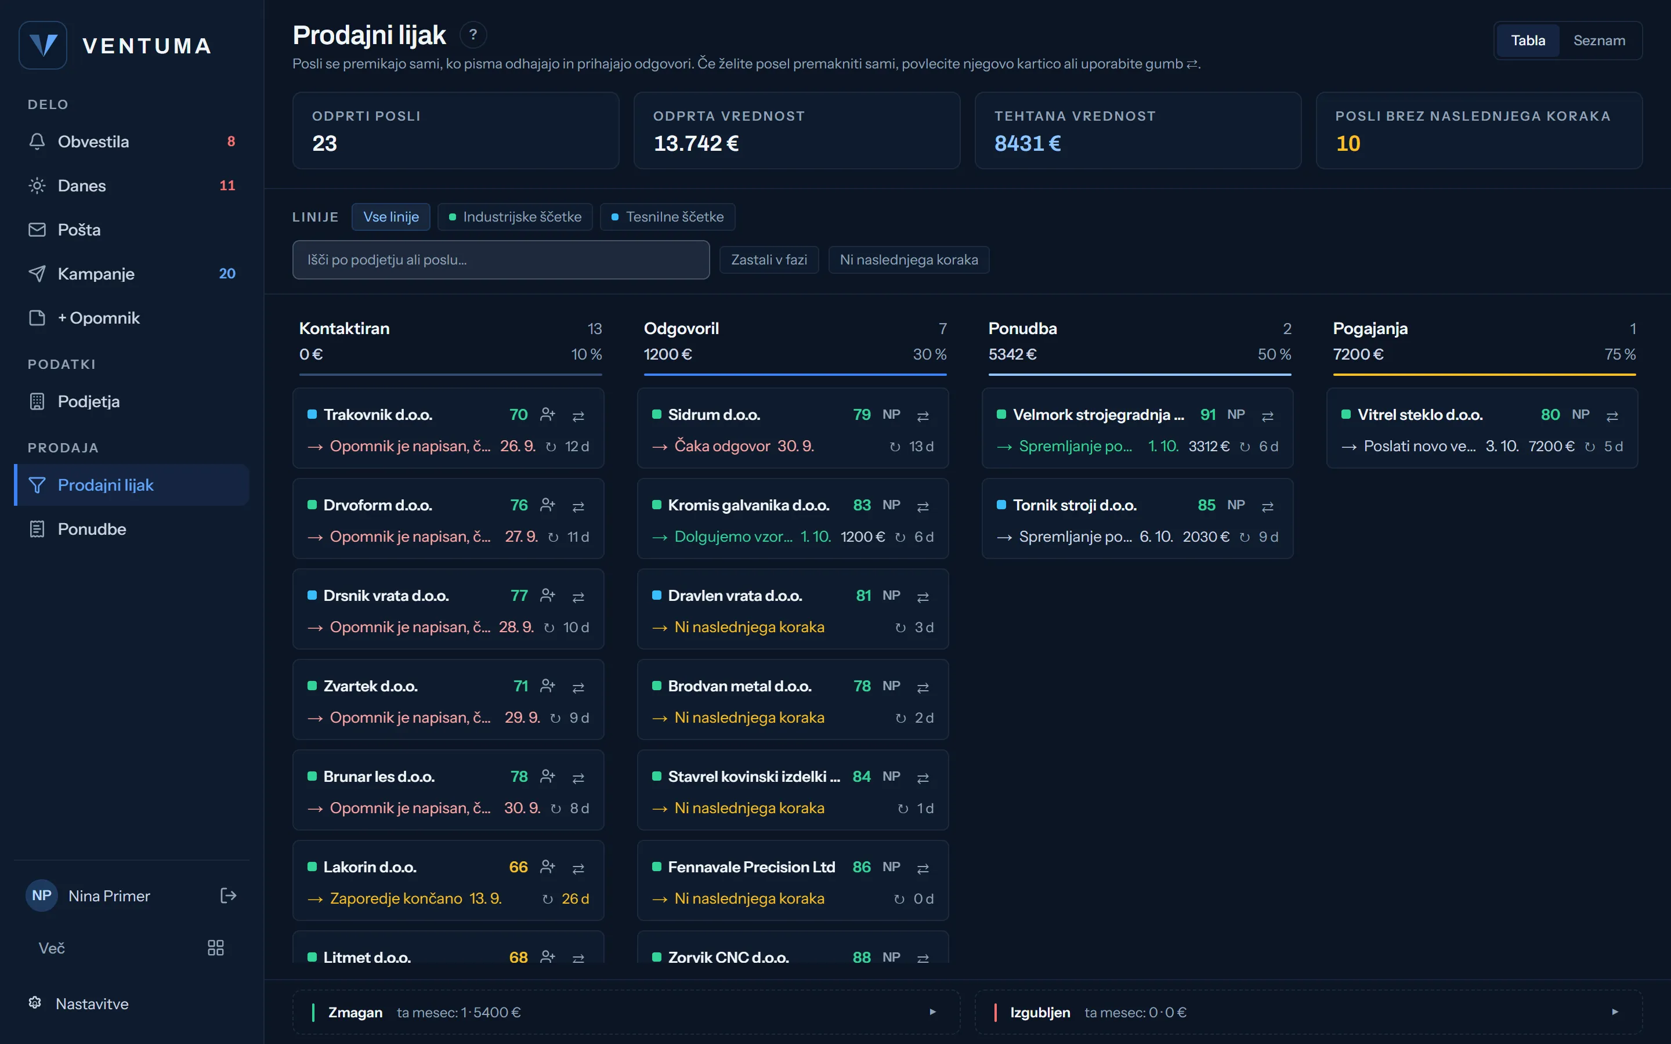Click move-stage arrows on Fennavale Precision Ltd
The width and height of the screenshot is (1671, 1044).
[x=923, y=868]
